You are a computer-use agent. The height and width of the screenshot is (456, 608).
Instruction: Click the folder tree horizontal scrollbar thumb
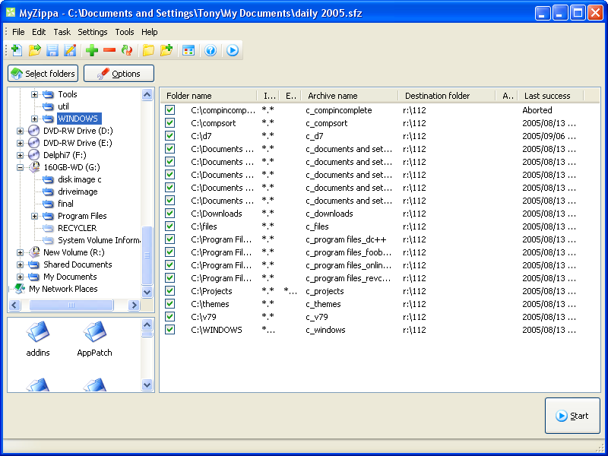click(71, 306)
